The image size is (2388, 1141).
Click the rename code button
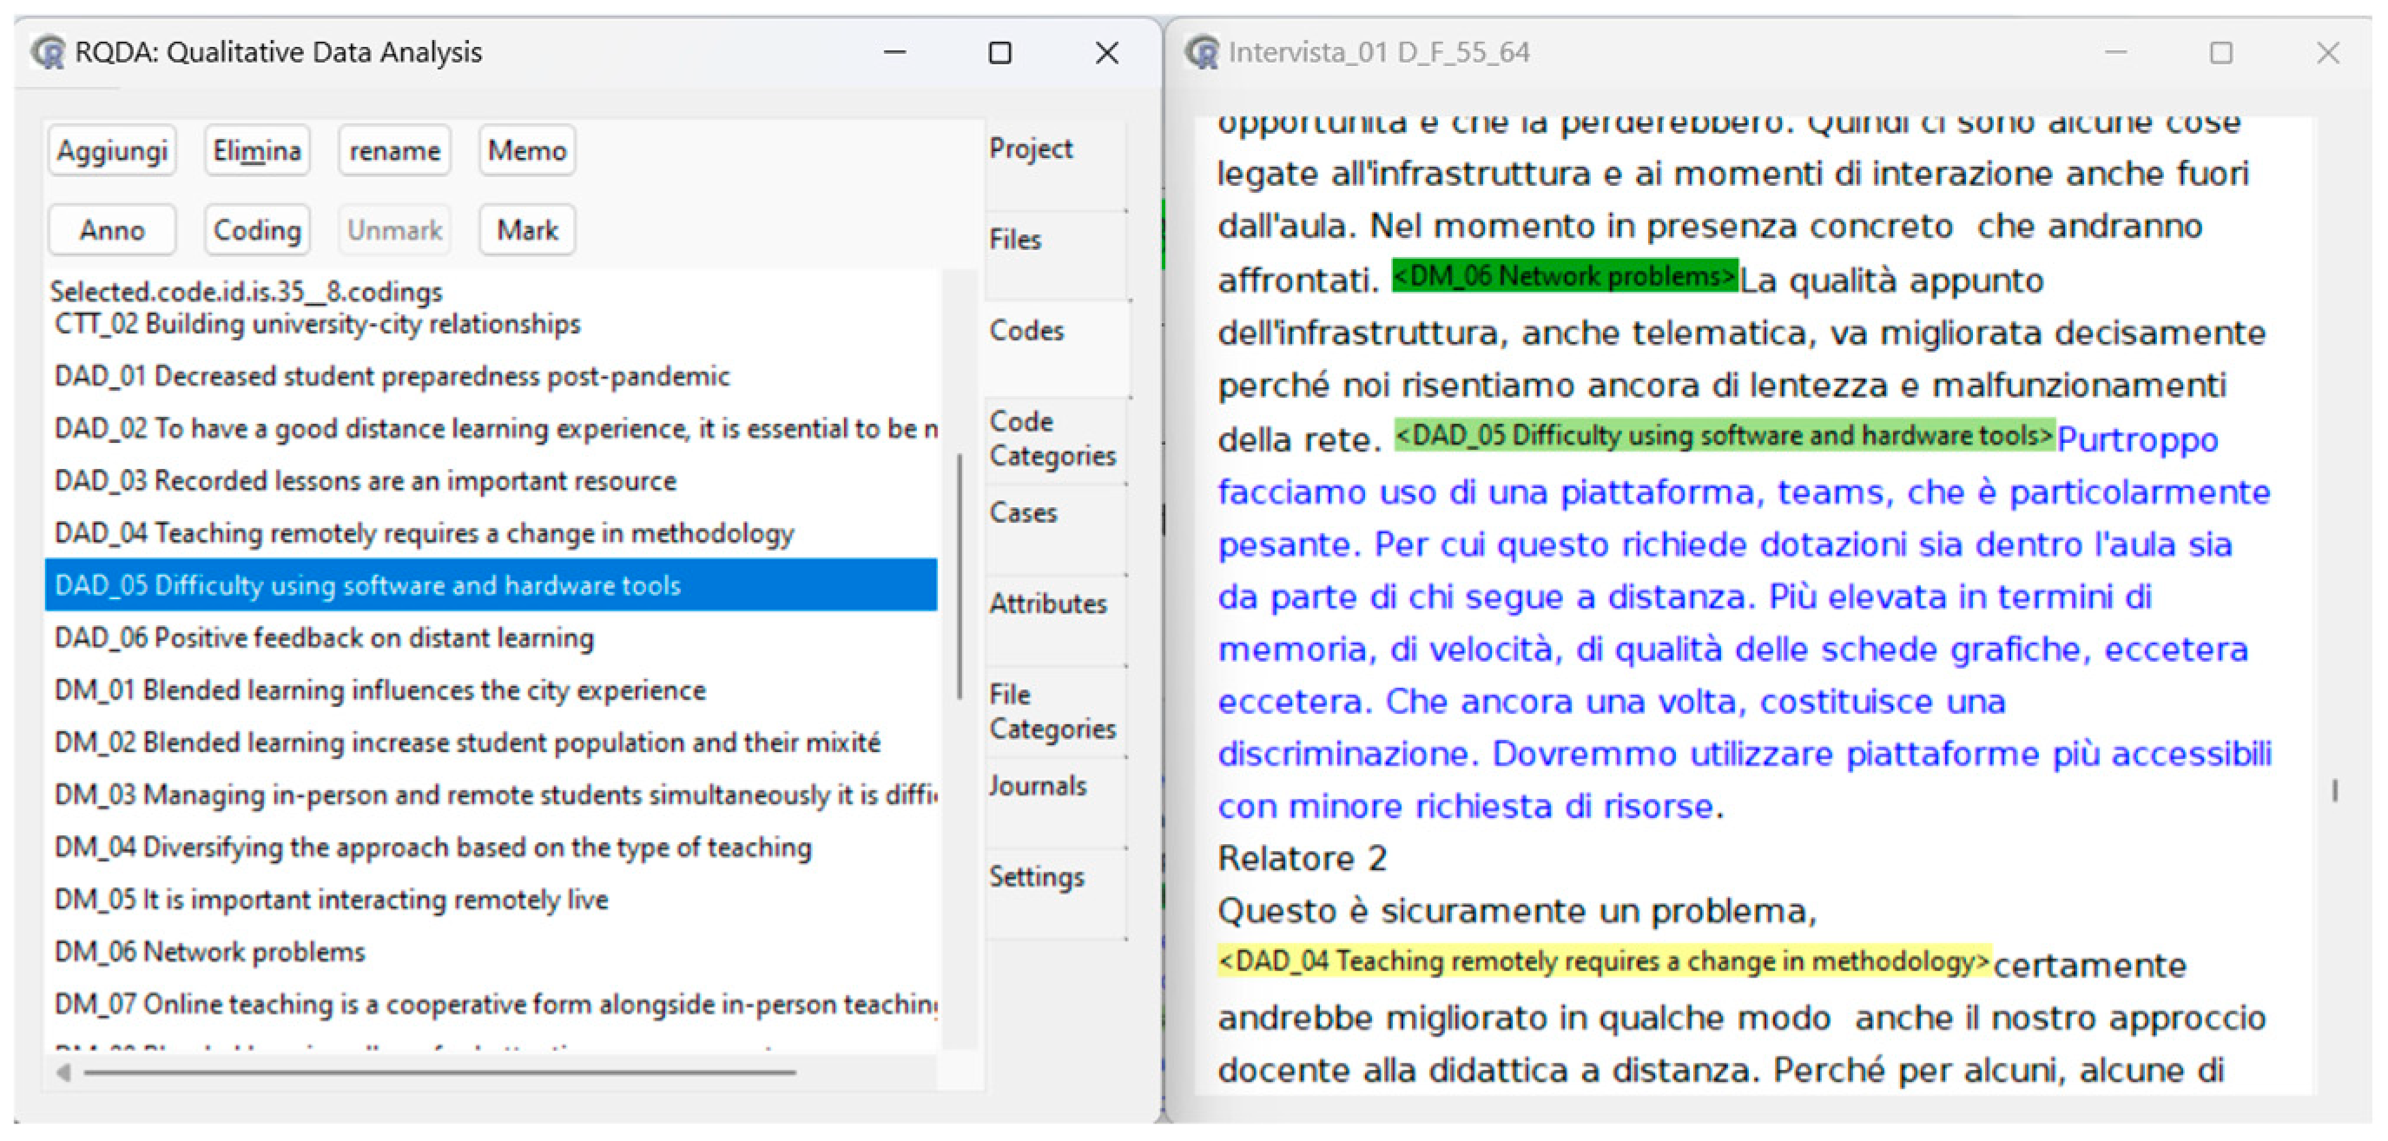(x=394, y=151)
